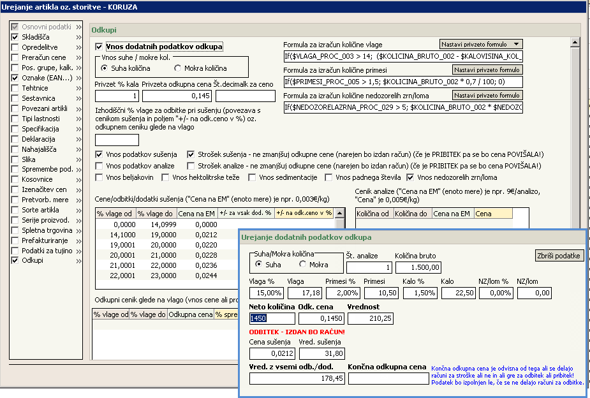Enable Vnos hektolitrske teže checkbox
Image resolution: width=590 pixels, height=398 pixels.
[165, 177]
